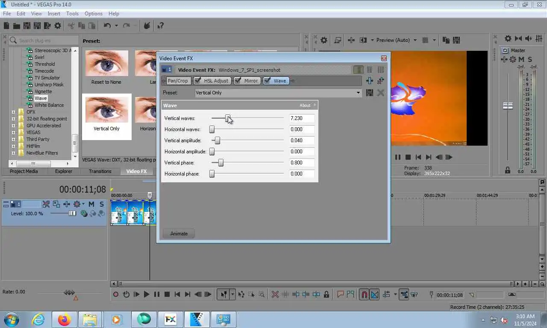Solo video track 1 with S button
The height and width of the screenshot is (328, 547).
click(102, 204)
